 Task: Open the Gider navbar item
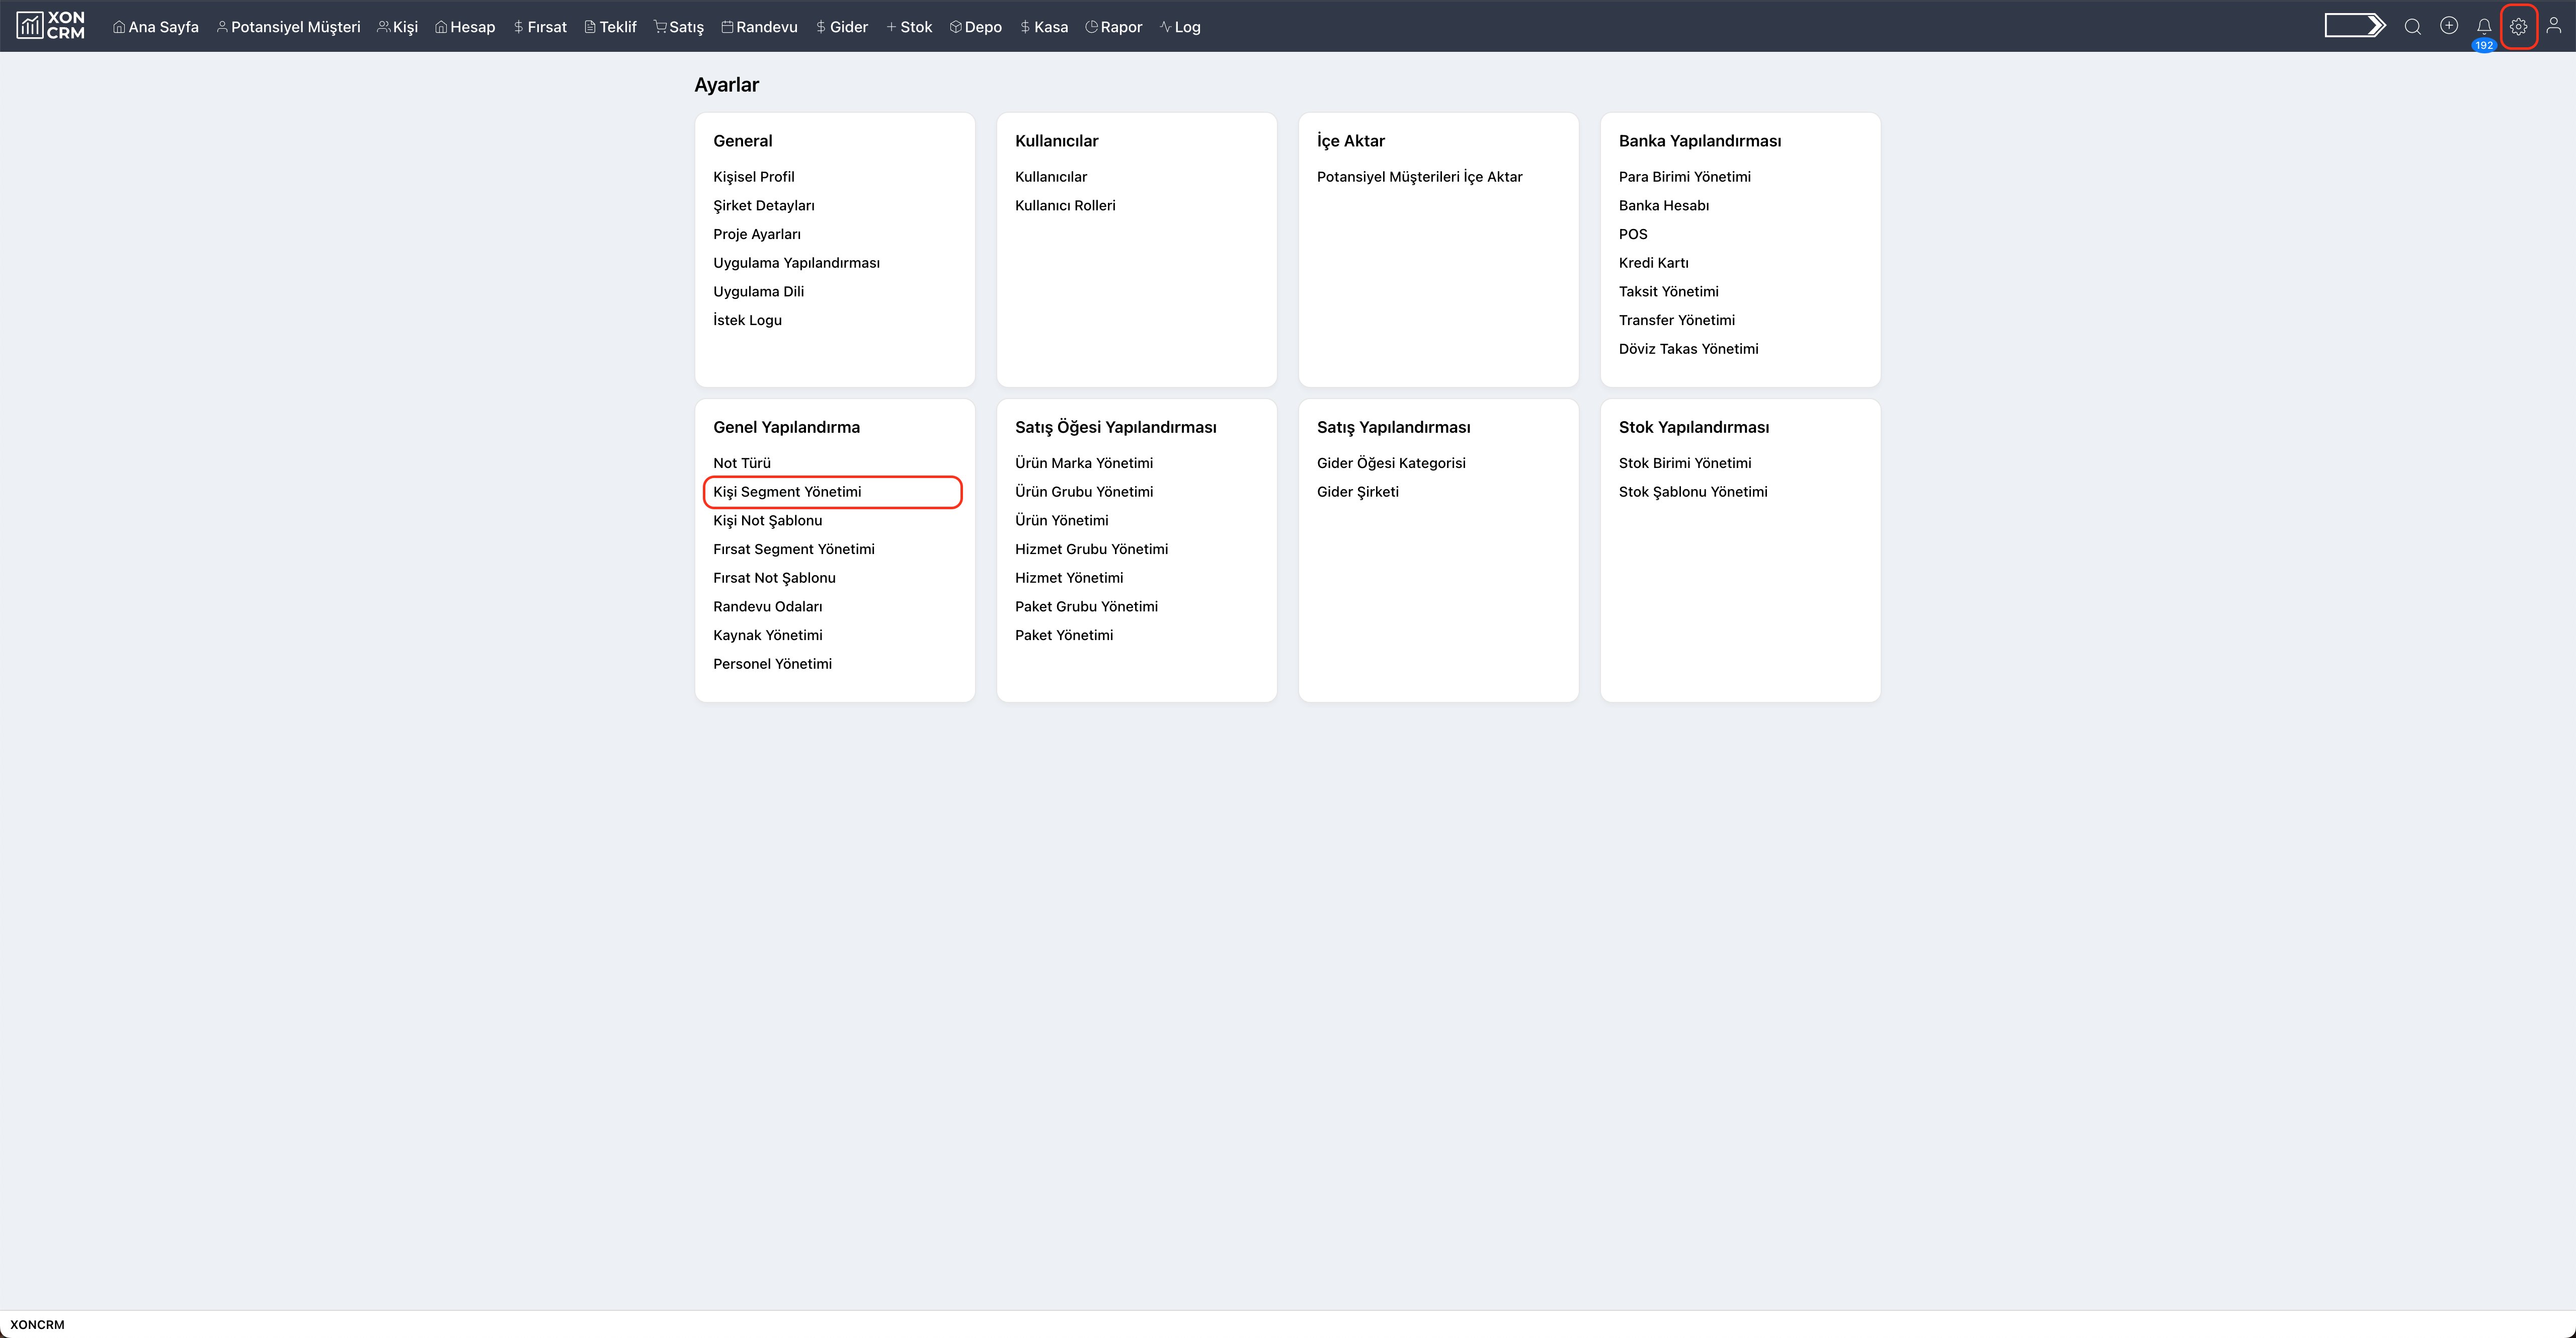click(842, 27)
